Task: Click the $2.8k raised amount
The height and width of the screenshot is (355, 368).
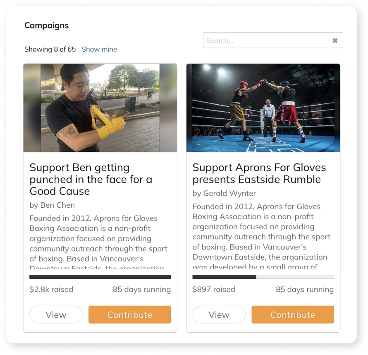Action: (51, 290)
